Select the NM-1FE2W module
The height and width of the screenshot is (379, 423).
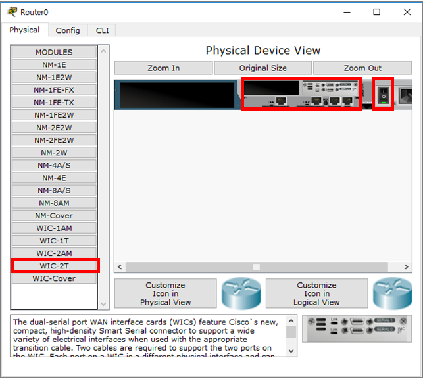click(x=54, y=115)
